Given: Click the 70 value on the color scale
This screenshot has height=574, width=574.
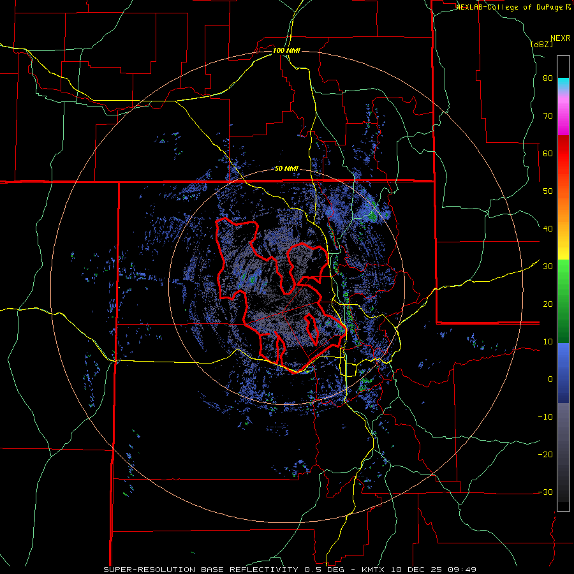Looking at the screenshot, I should (548, 116).
